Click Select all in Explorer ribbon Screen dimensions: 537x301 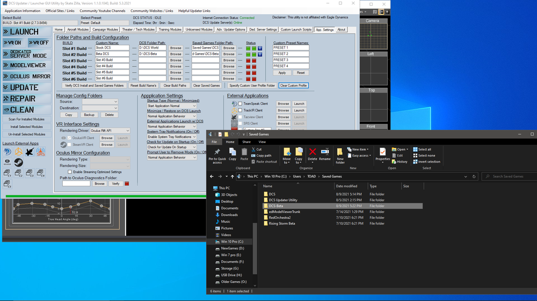422,149
